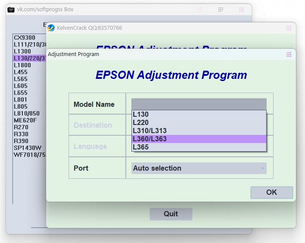Click the faint orange grid icon in softprogss Box title bar

tap(200, 9)
